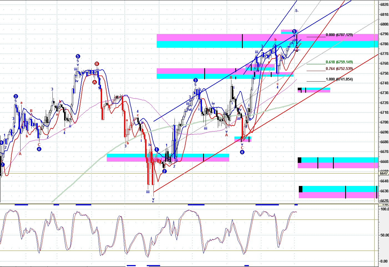Click the red circled A wave marker

pos(94,82)
